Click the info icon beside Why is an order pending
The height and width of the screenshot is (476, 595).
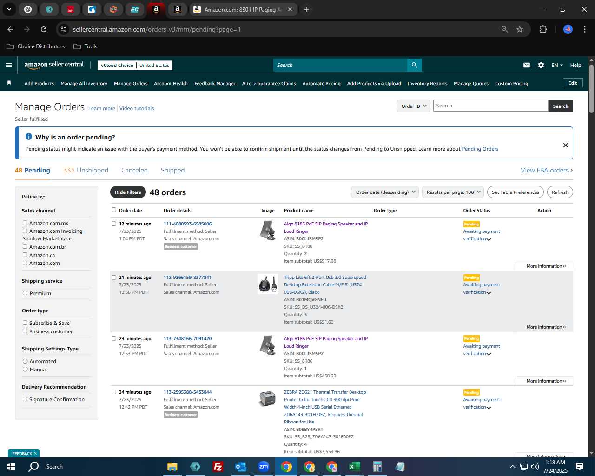pos(29,137)
